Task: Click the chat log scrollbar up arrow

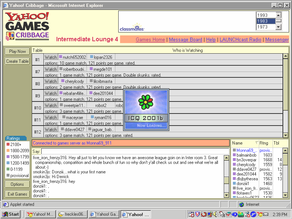Action: 226,158
